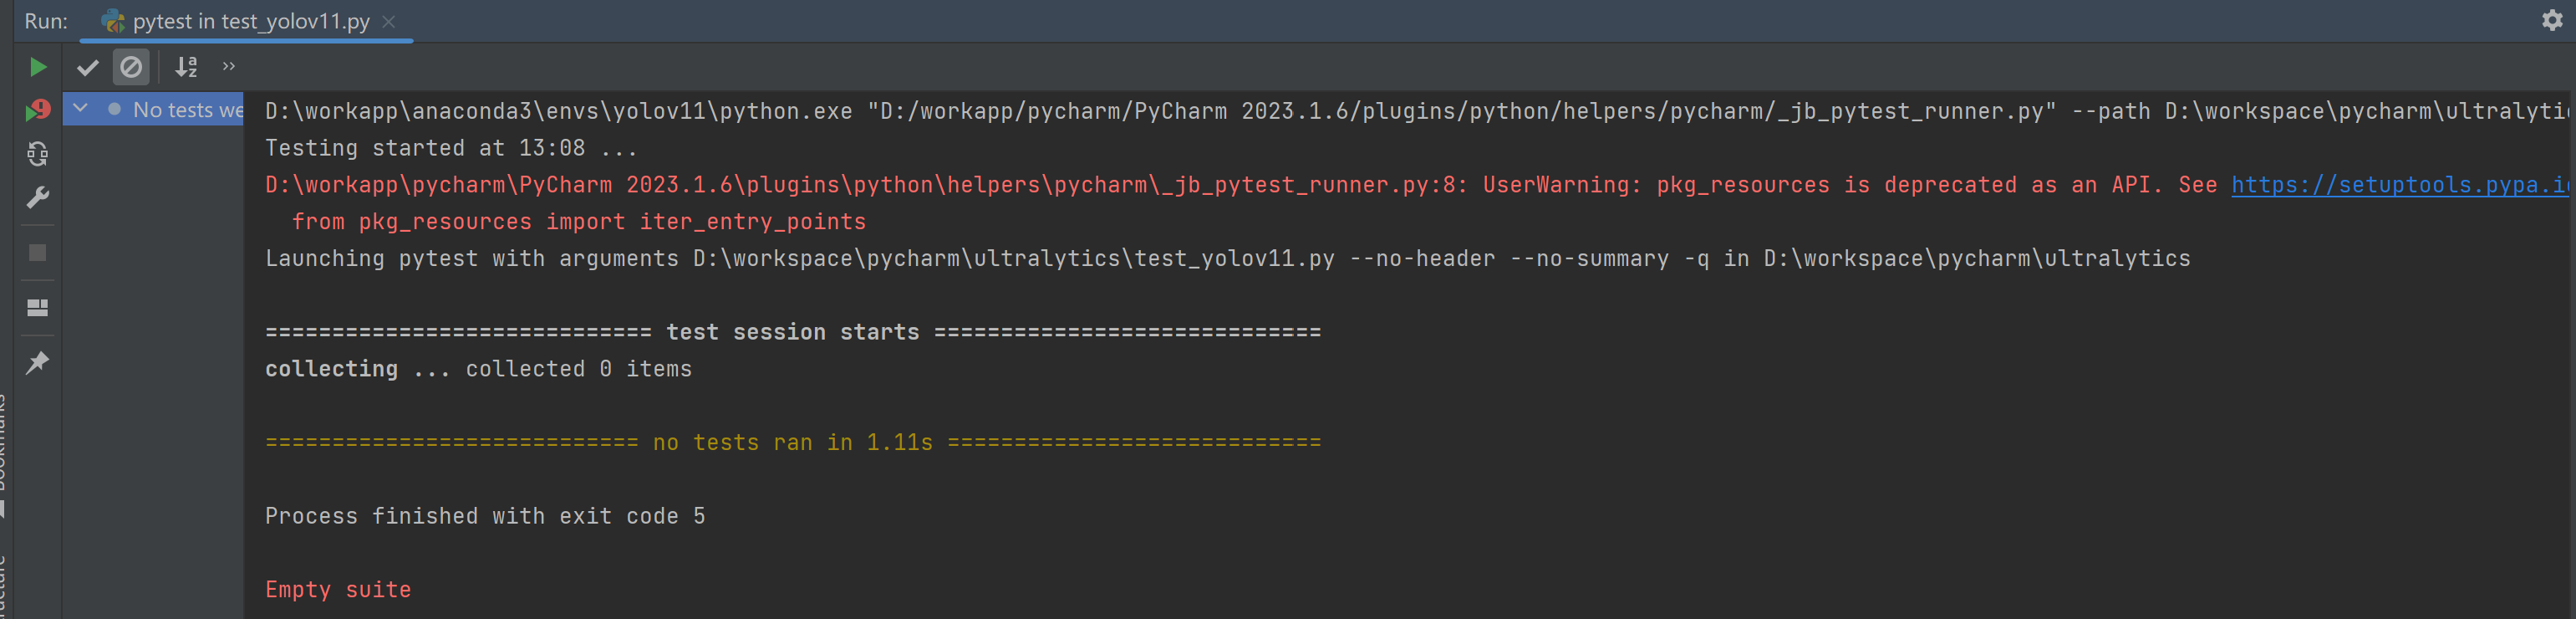This screenshot has height=619, width=2576.
Task: Click the test session starts header
Action: pos(793,332)
